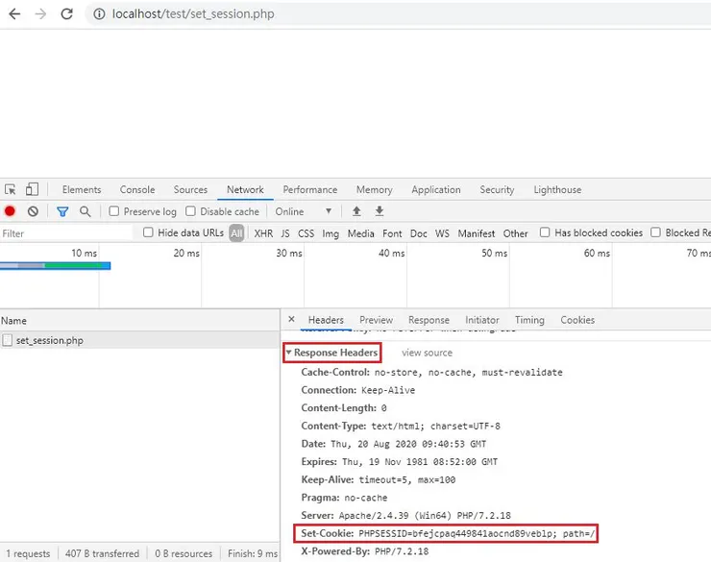The image size is (711, 562).
Task: Open the Headers subtab
Action: (326, 320)
